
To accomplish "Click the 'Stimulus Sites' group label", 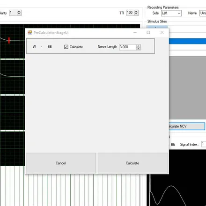I will pos(157,21).
